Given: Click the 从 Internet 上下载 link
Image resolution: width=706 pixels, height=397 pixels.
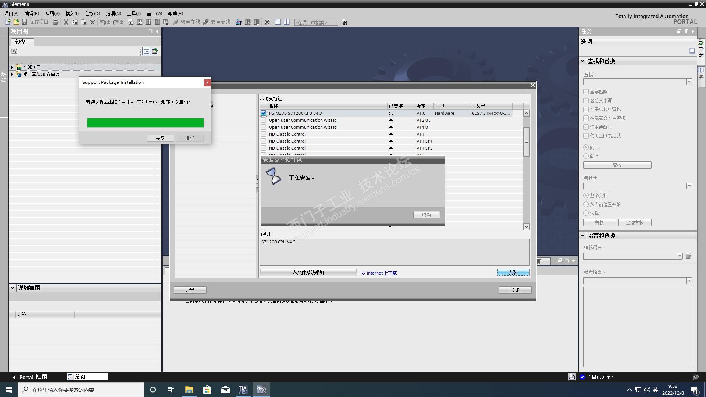Looking at the screenshot, I should click(x=379, y=273).
